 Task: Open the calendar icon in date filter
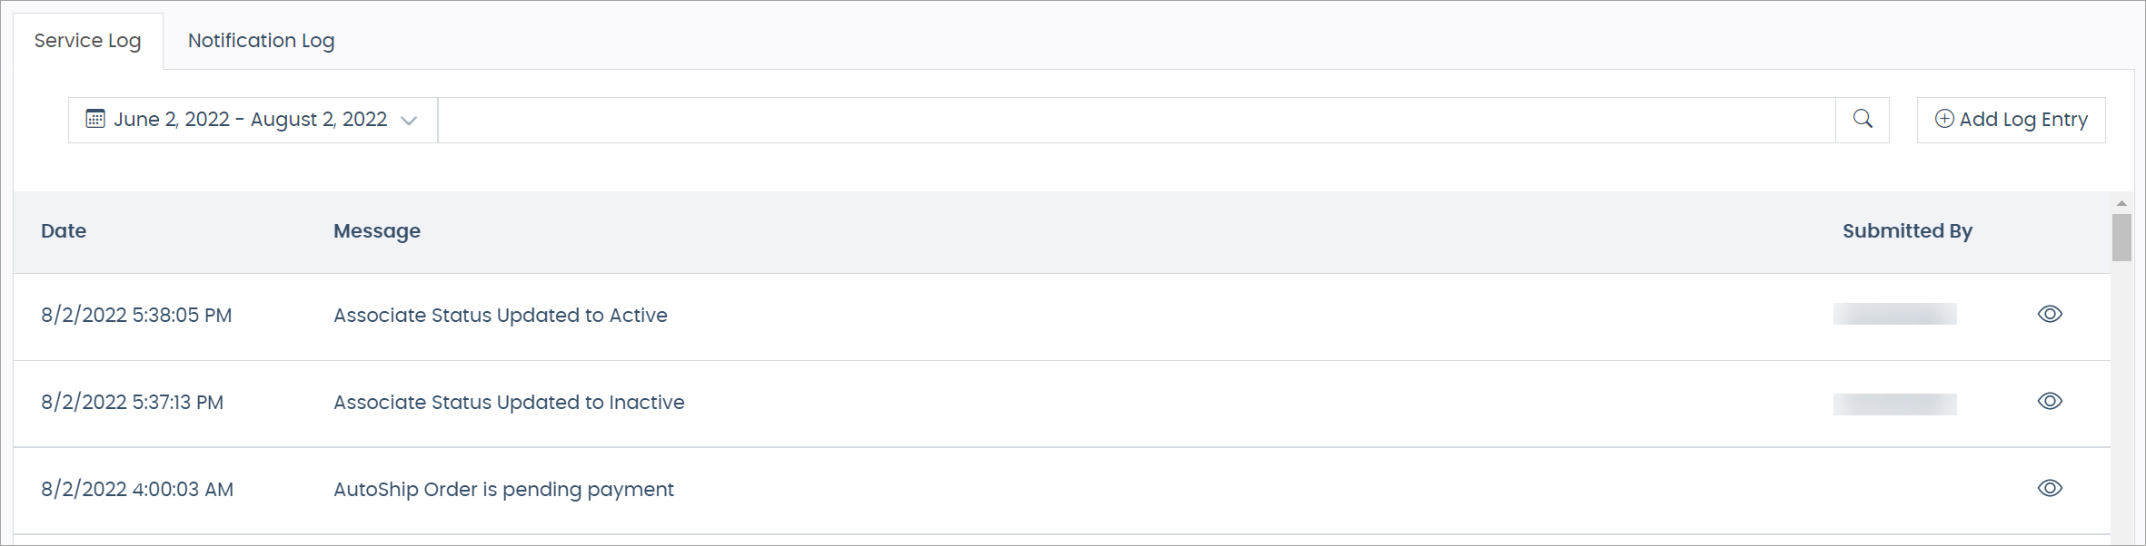(x=95, y=119)
